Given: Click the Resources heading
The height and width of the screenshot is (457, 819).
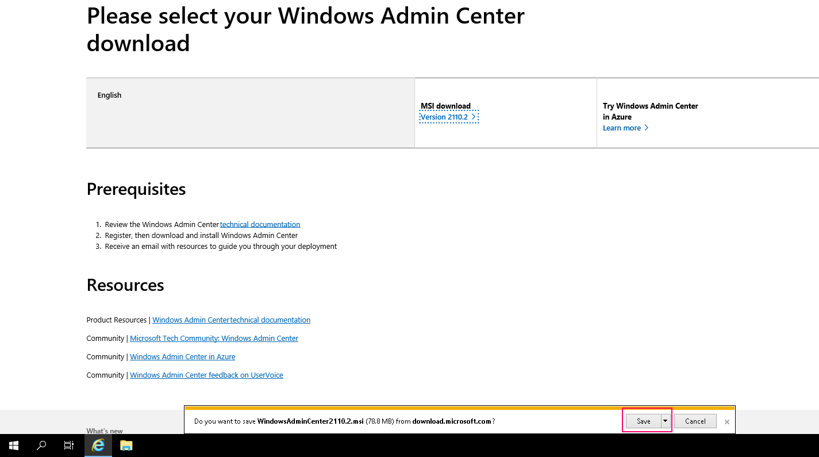Looking at the screenshot, I should [x=125, y=285].
